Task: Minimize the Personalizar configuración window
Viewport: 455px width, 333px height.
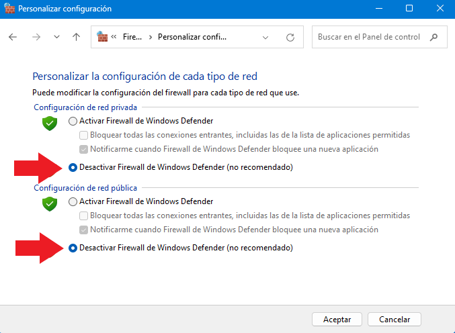Action: tap(379, 9)
